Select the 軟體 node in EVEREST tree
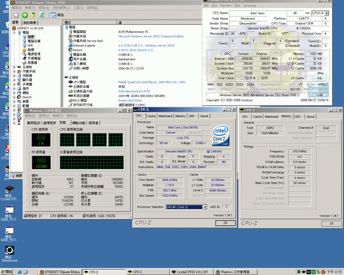 [x=26, y=106]
